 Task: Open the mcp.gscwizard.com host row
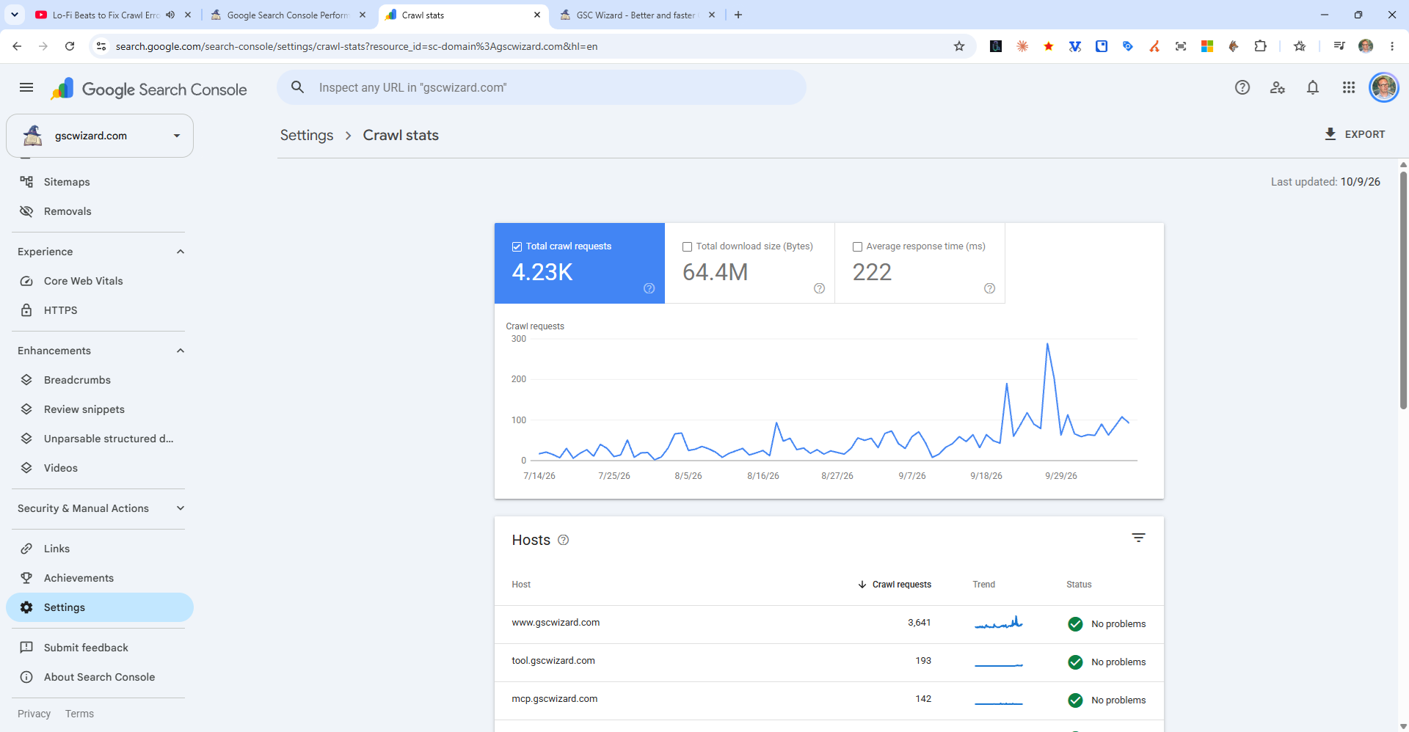tap(829, 700)
